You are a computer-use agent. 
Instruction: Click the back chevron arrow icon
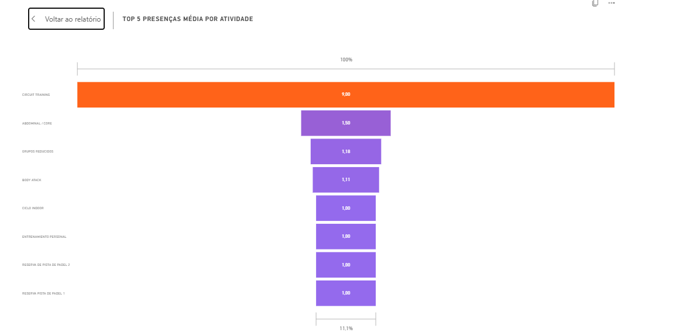click(x=33, y=19)
